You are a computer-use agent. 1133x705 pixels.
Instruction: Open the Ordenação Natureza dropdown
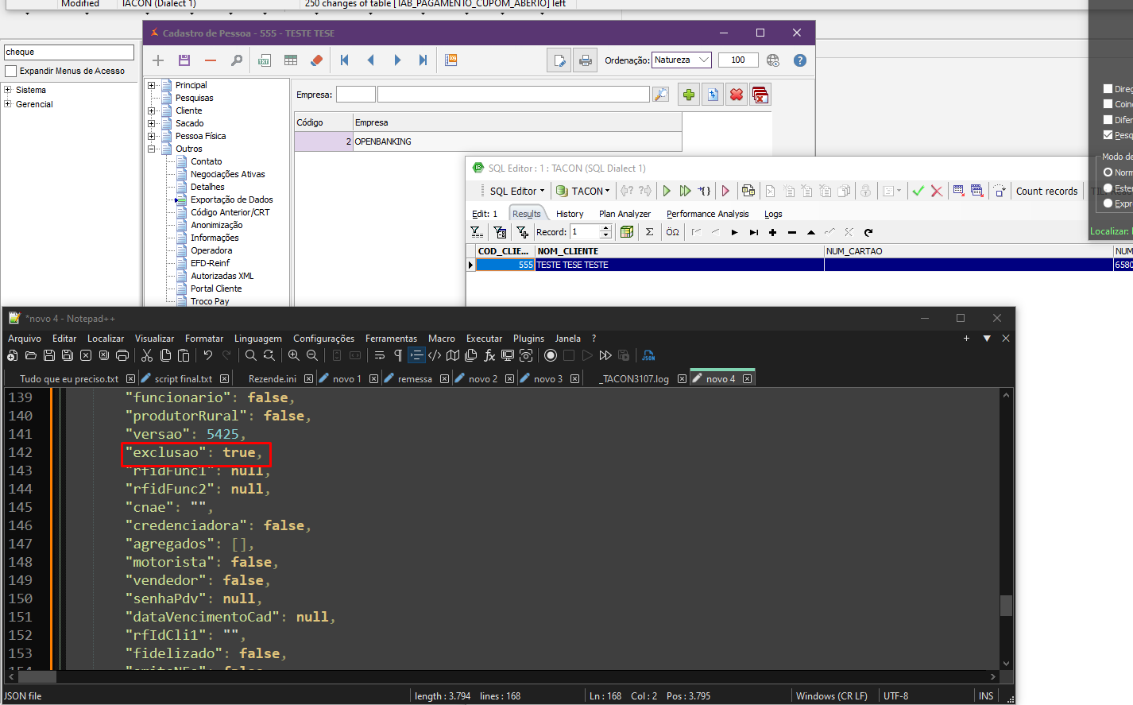(x=704, y=60)
